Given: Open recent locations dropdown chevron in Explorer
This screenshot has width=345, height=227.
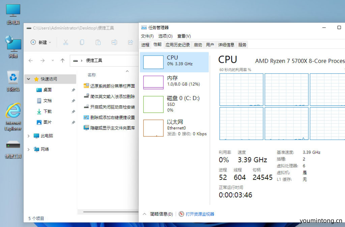Looking at the screenshot, I should click(x=53, y=60).
